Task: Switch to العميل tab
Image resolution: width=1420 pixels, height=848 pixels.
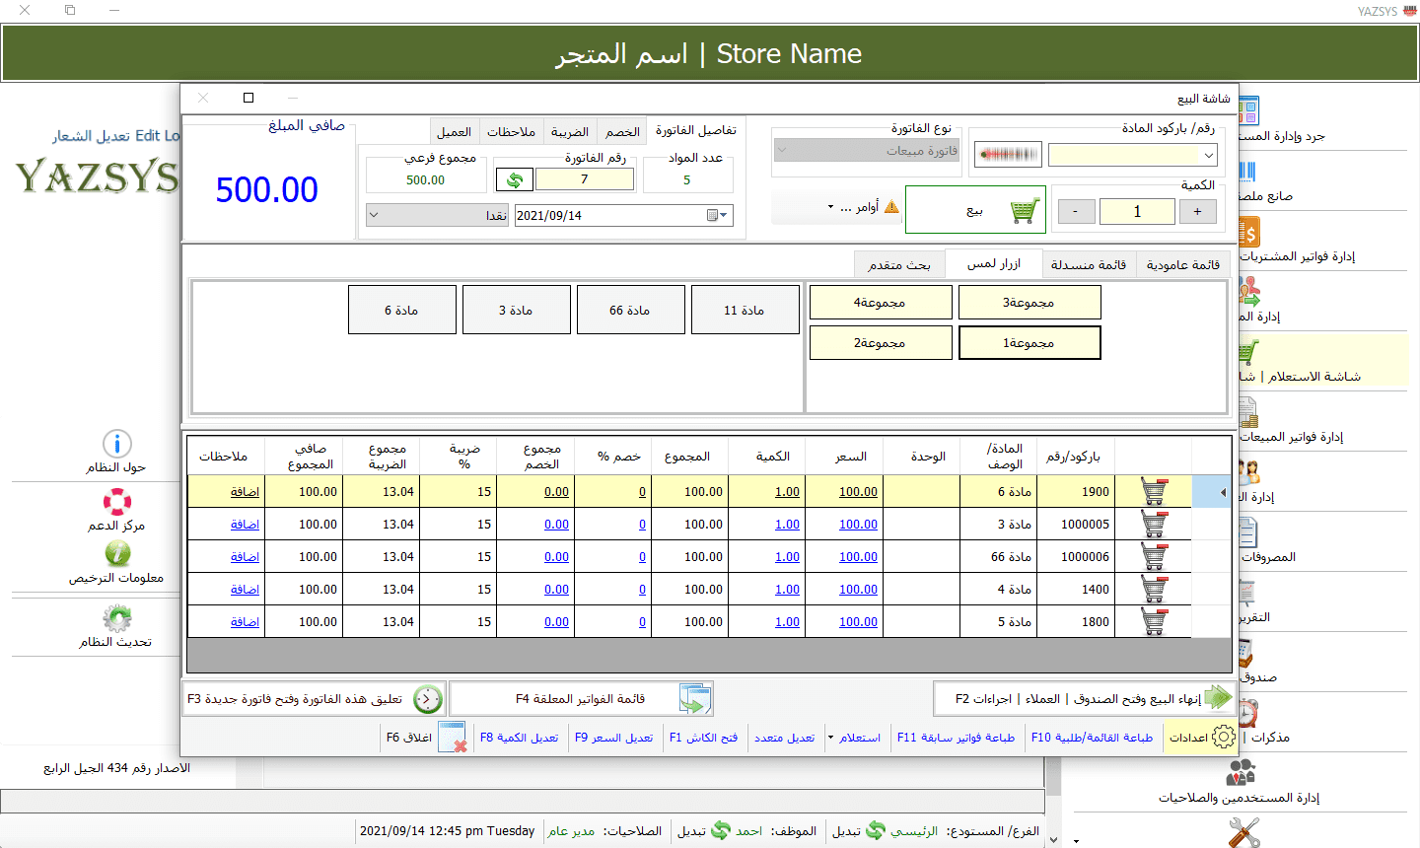Action: pyautogui.click(x=454, y=131)
